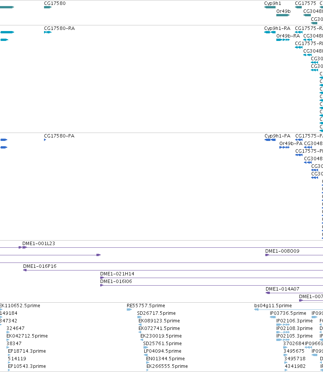Open the Cyp9h1-RA transcript label
This screenshot has height=372, width=323.
pyautogui.click(x=277, y=28)
